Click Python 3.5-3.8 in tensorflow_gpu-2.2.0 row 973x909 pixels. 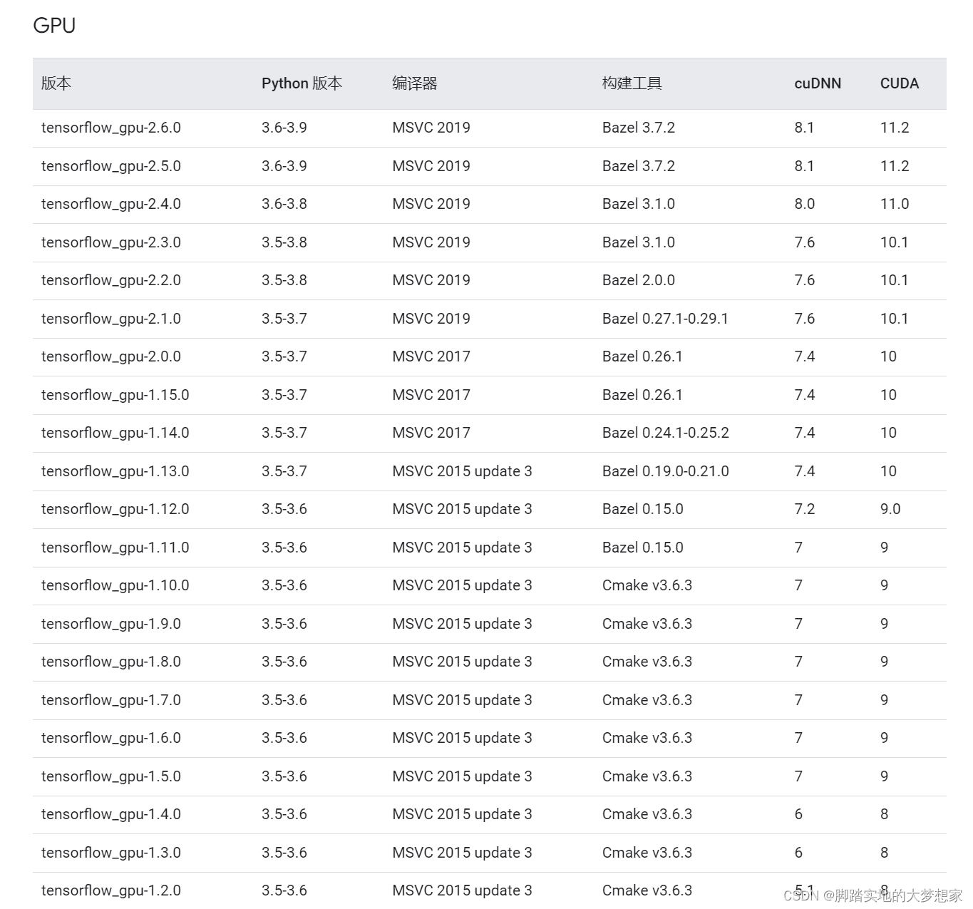[284, 280]
